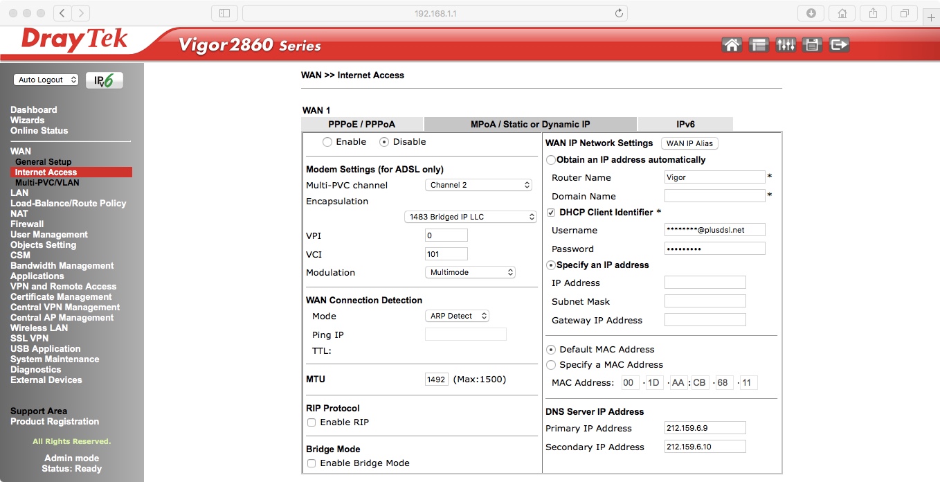The image size is (940, 482).
Task: Select the Obtain an IP address automatically radio
Action: coord(550,159)
